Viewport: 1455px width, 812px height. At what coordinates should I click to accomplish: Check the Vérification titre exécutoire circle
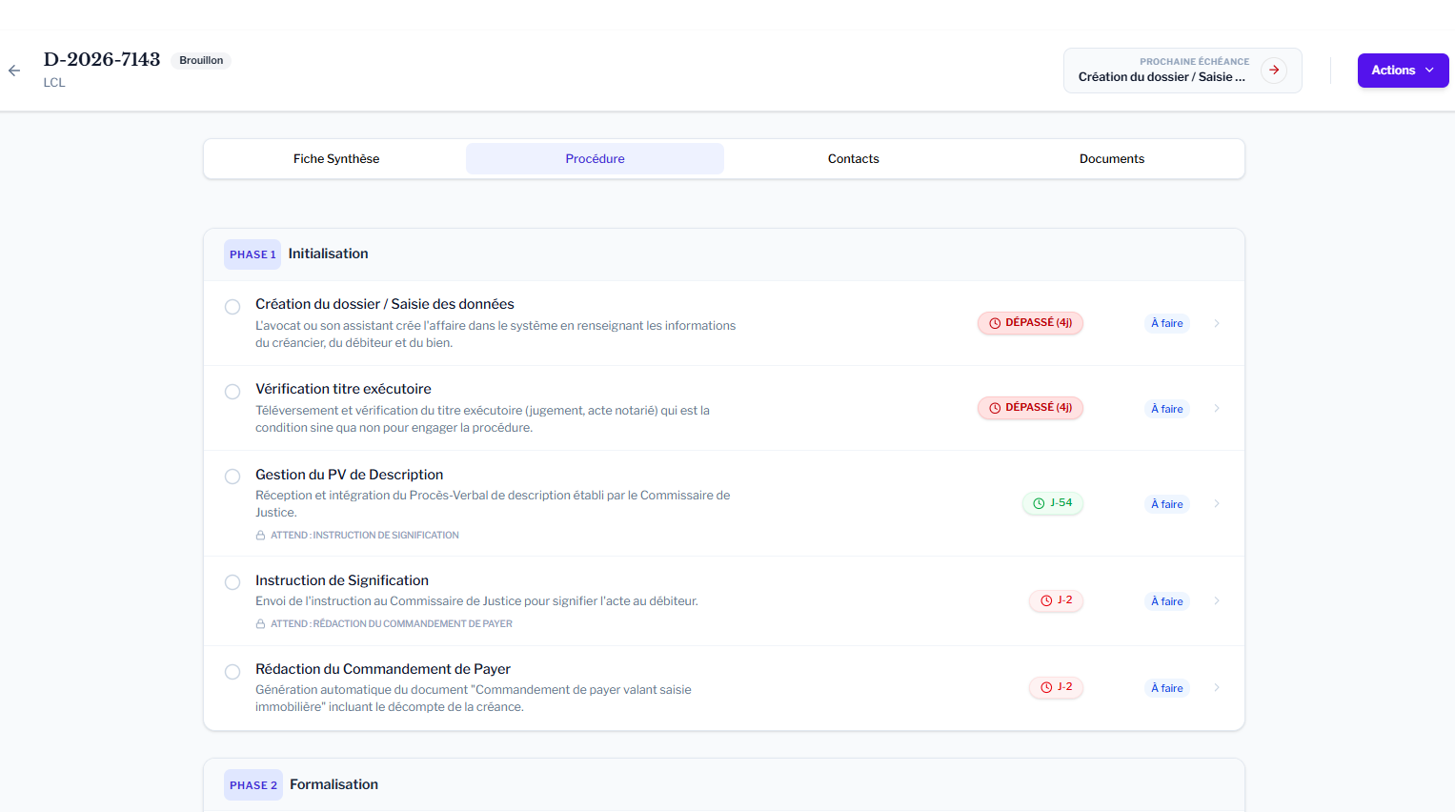point(232,392)
